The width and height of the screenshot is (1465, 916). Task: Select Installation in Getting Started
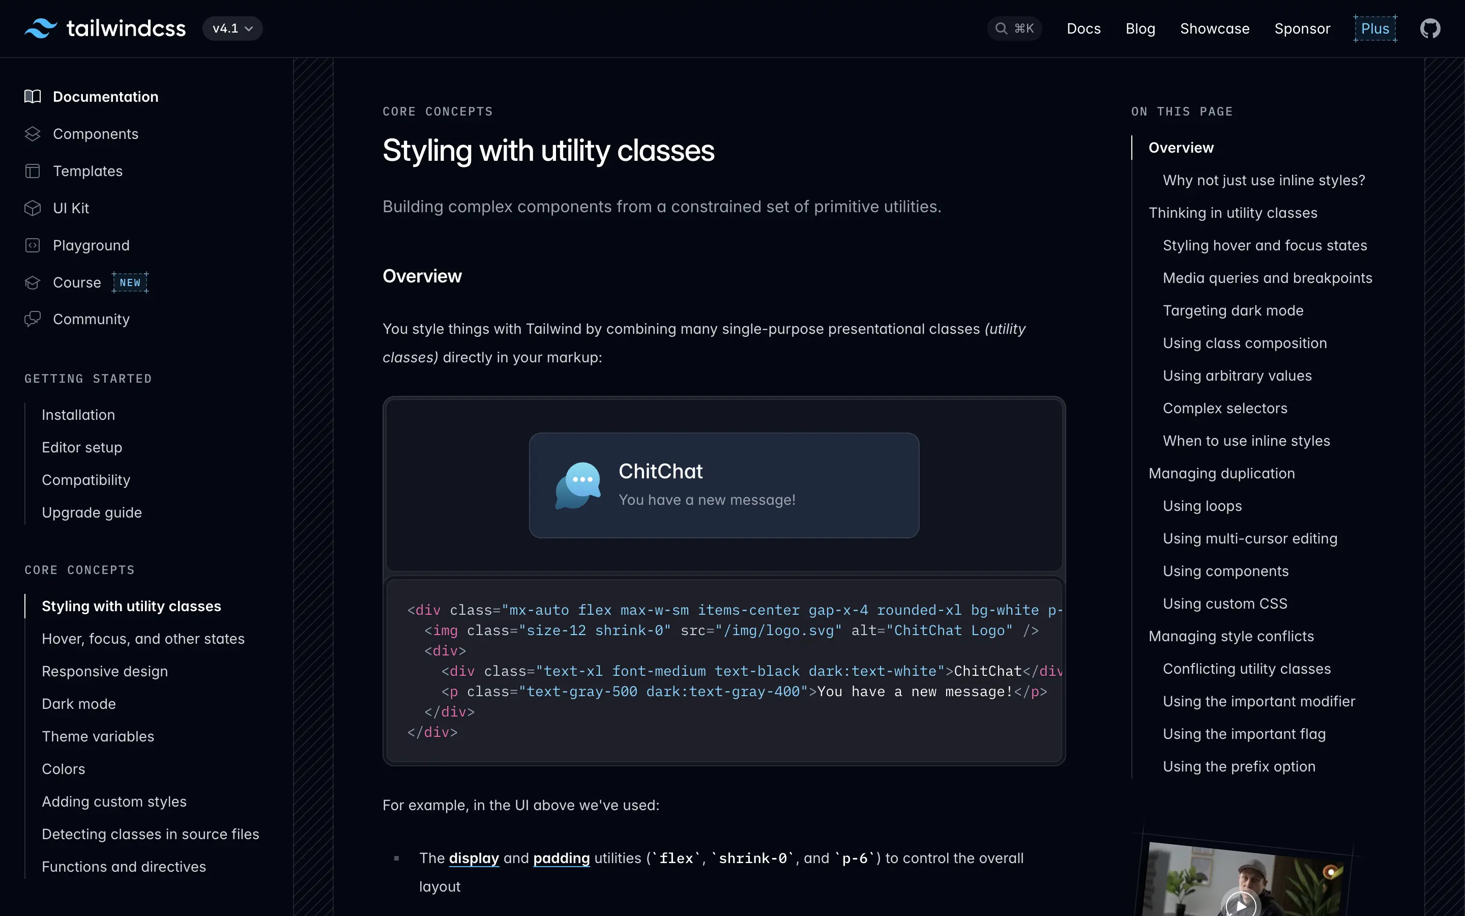pyautogui.click(x=78, y=415)
